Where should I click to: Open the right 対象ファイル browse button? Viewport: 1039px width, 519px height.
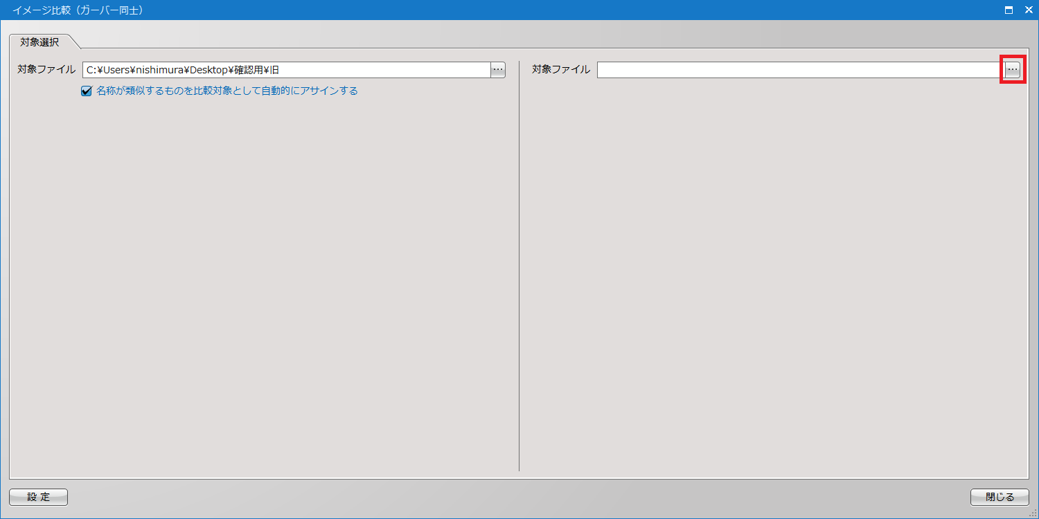[1013, 70]
